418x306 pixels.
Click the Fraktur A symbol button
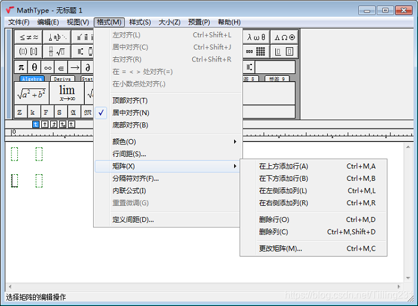(75, 112)
